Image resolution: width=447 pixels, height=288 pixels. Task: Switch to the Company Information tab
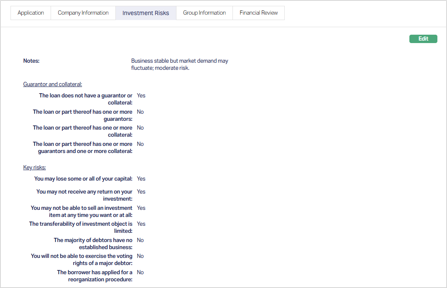tap(83, 13)
